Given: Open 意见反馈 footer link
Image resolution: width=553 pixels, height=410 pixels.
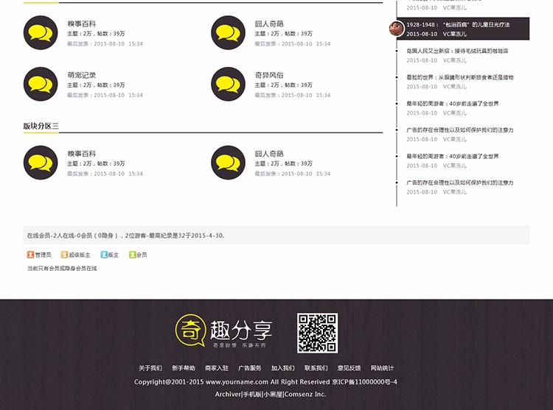Looking at the screenshot, I should pyautogui.click(x=349, y=368).
